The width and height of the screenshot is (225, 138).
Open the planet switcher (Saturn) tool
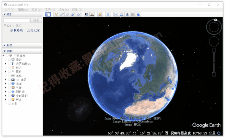(100, 14)
